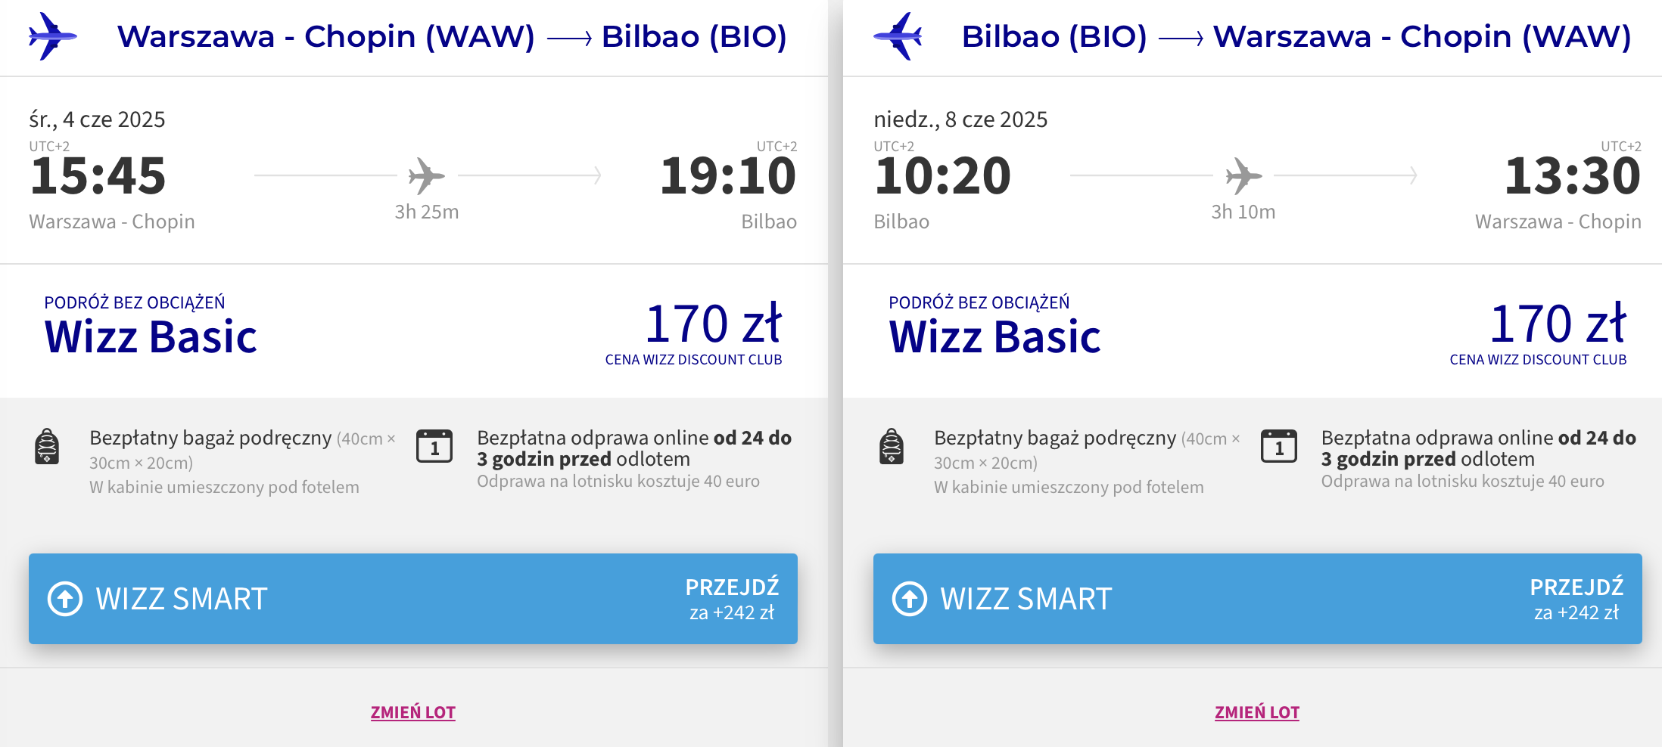Click the calendar check-in icon in return card
This screenshot has width=1662, height=747.
coord(1279,446)
